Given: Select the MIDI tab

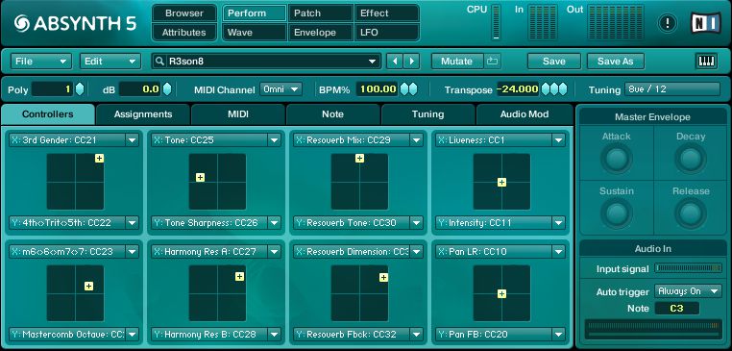Looking at the screenshot, I should 238,114.
